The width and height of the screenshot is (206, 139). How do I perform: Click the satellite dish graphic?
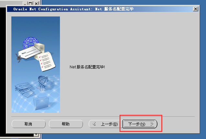pyautogui.click(x=43, y=83)
